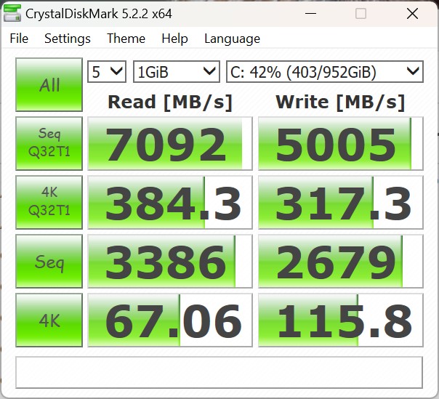Click the Seq Q32T1 write result 5005
The image size is (439, 399).
(x=340, y=143)
